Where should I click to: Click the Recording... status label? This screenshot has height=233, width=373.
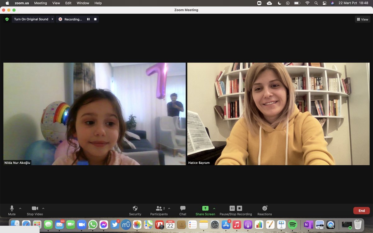(73, 19)
